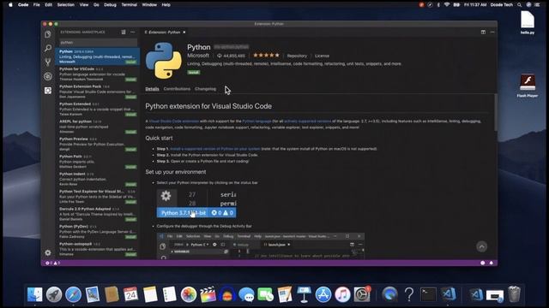Open the Debug menu
The width and height of the screenshot is (549, 308).
[110, 5]
